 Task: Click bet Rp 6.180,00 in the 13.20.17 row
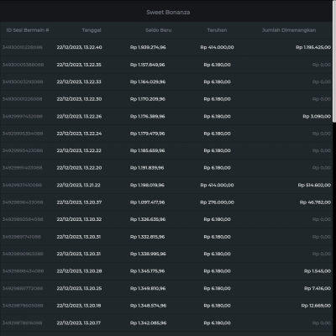218,323
